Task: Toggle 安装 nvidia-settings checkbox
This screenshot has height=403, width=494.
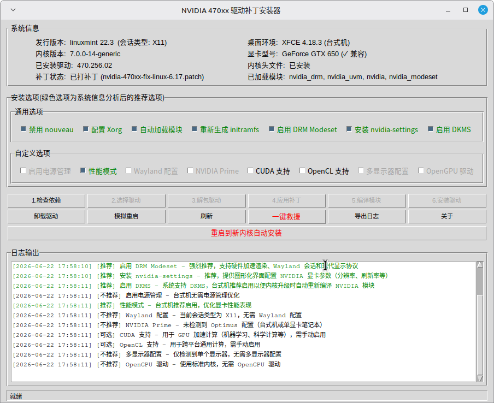Action: click(x=349, y=129)
